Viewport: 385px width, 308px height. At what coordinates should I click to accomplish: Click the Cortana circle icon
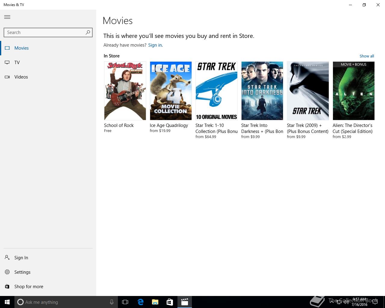coord(20,302)
